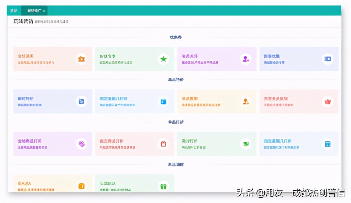Click the blue ticket icon on 新客优惠 card
This screenshot has height=203, width=351.
coord(327,59)
